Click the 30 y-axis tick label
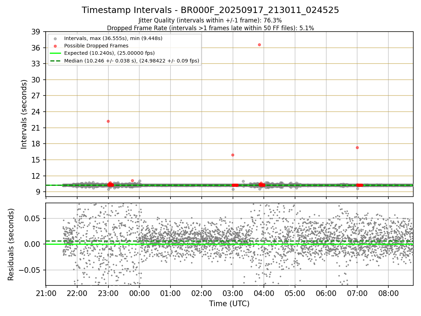Image resolution: width=421 pixels, height=316 pixels. [36, 80]
